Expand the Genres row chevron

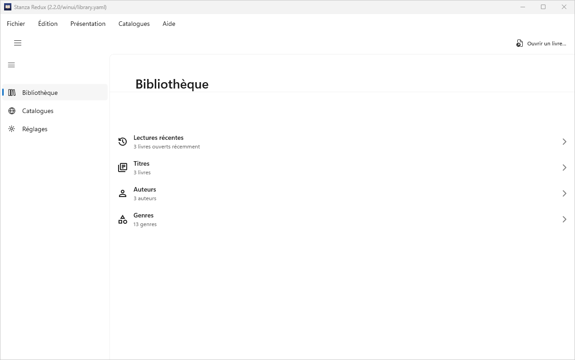click(565, 219)
